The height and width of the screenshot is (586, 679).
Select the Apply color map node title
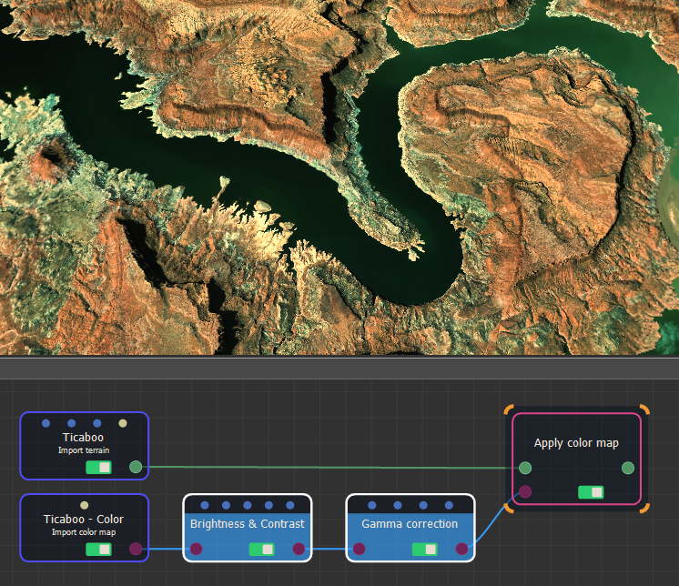click(576, 443)
